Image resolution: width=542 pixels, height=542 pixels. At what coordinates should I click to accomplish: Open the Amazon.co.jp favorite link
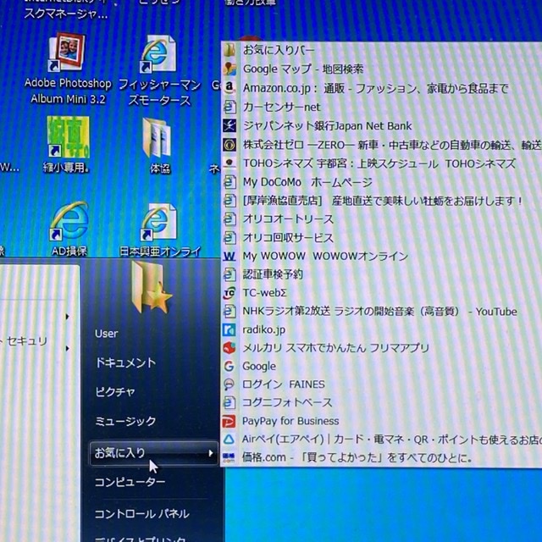coord(373,88)
